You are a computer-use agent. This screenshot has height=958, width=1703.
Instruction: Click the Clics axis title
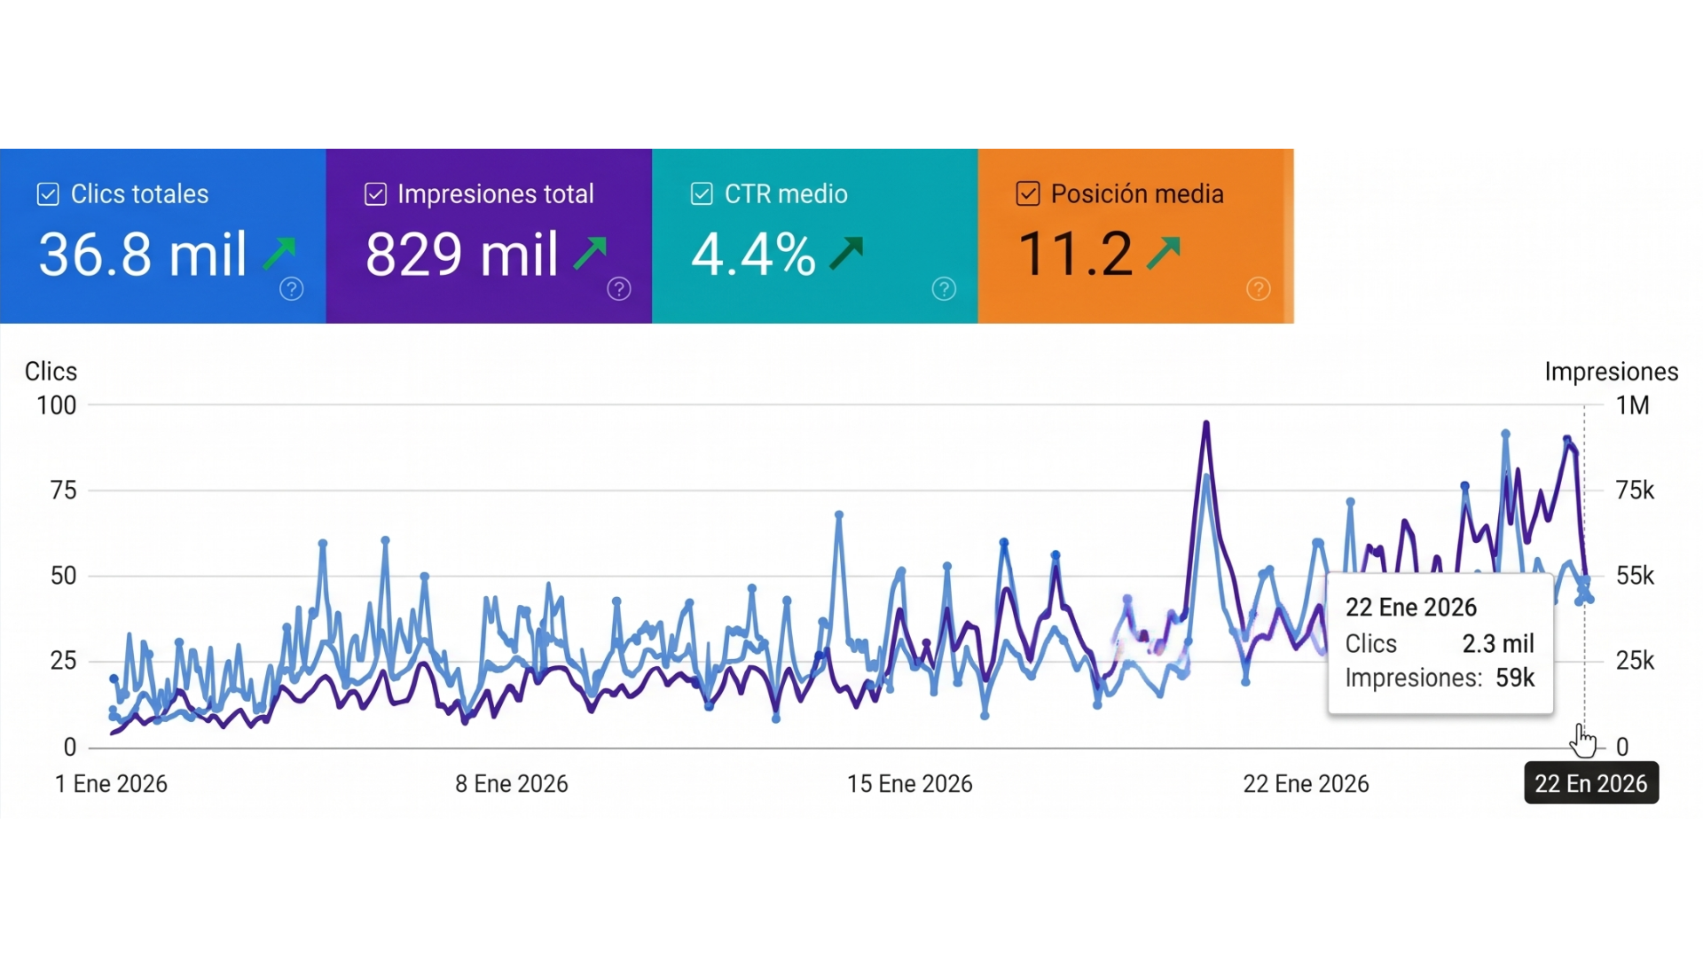51,372
